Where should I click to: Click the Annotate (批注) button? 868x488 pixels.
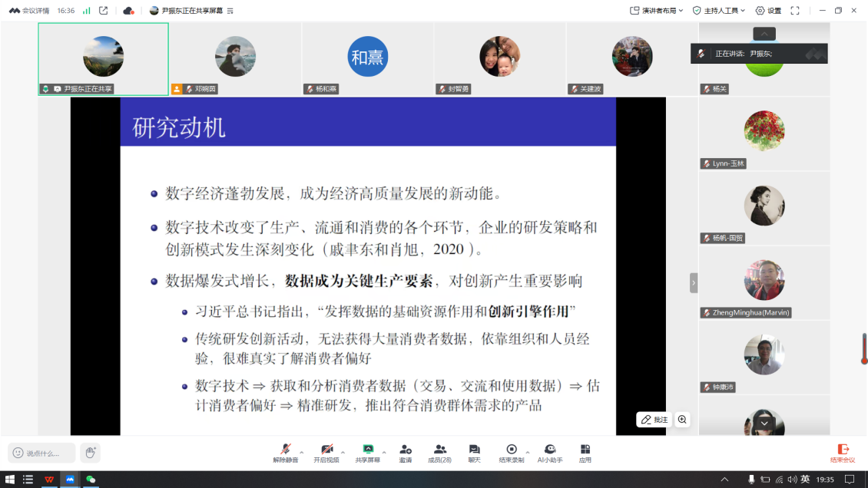[654, 420]
